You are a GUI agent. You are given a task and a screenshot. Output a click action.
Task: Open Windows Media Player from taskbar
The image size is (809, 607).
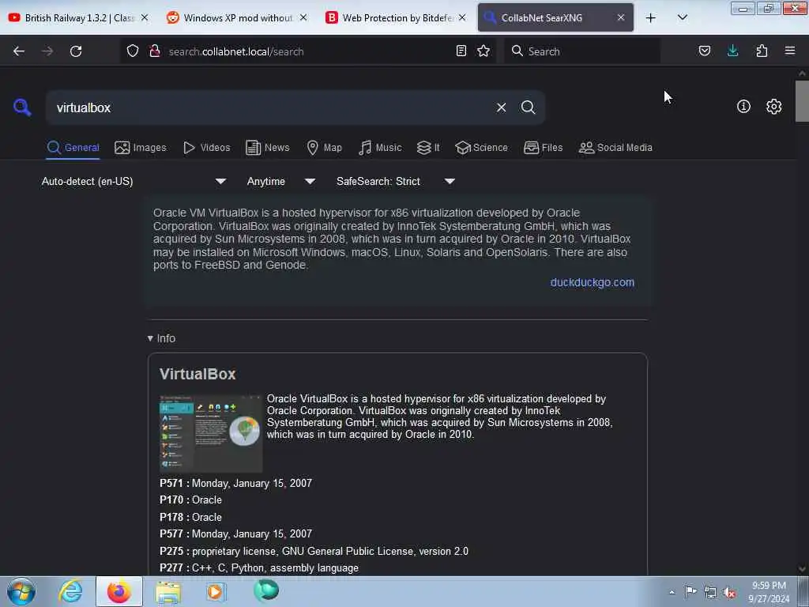pyautogui.click(x=216, y=591)
